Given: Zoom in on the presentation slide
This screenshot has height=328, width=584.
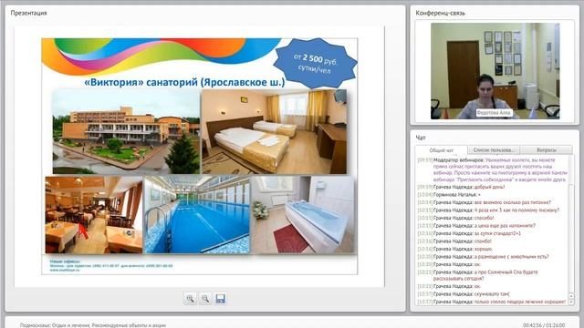Looking at the screenshot, I should point(191,299).
